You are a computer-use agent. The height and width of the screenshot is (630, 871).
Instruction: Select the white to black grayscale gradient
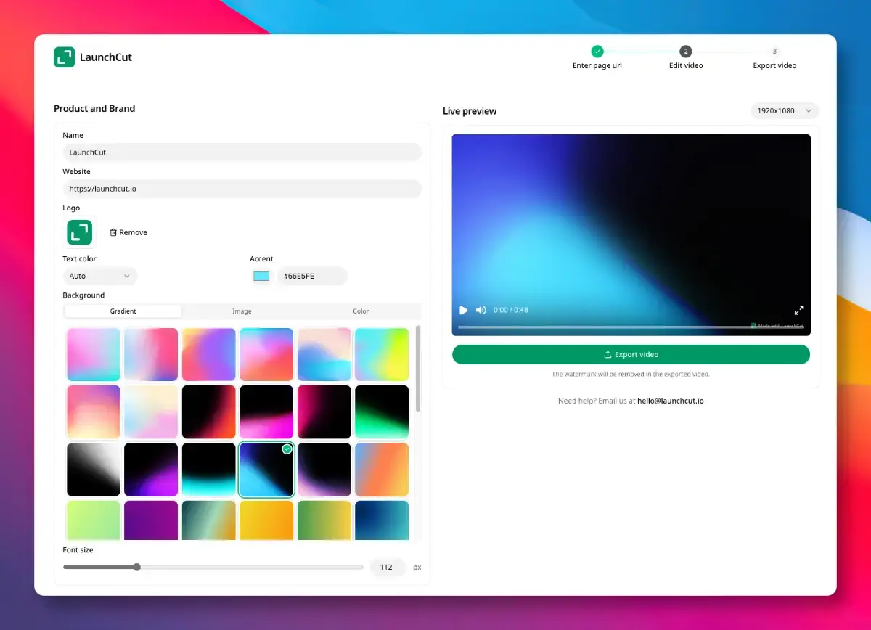(94, 470)
